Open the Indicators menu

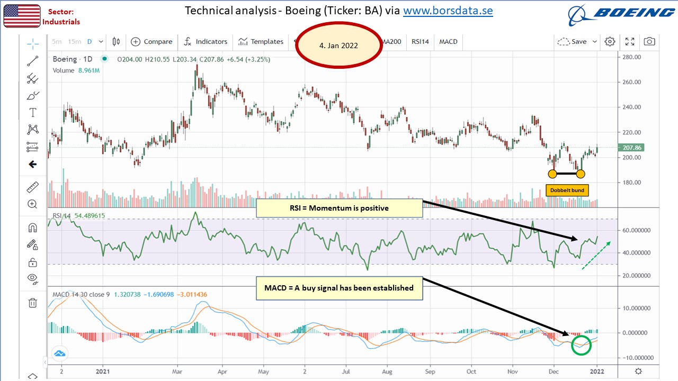206,41
